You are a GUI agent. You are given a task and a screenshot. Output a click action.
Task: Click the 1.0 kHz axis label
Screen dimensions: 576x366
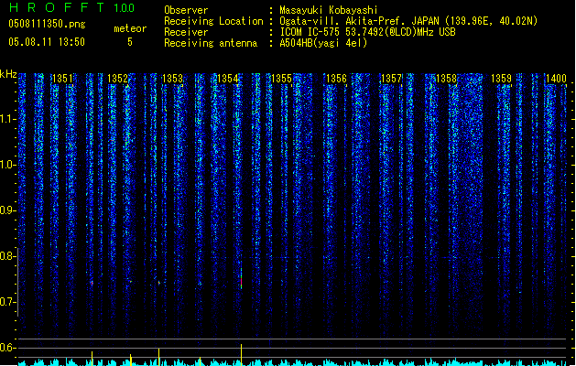click(7, 165)
